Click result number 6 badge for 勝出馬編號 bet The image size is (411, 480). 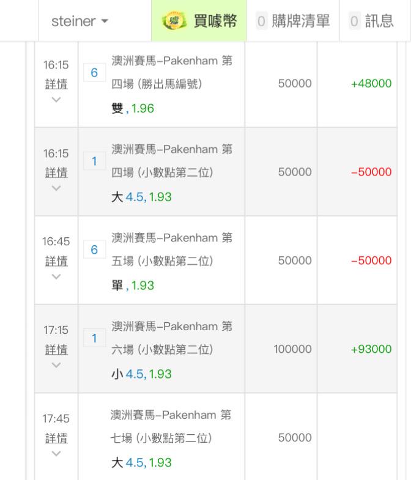point(94,73)
